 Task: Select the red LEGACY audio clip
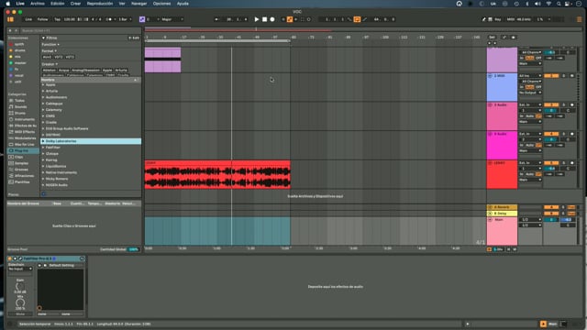tap(217, 174)
